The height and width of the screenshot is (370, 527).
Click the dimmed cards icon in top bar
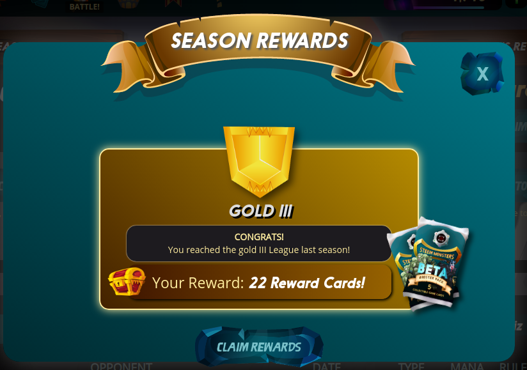pos(40,3)
